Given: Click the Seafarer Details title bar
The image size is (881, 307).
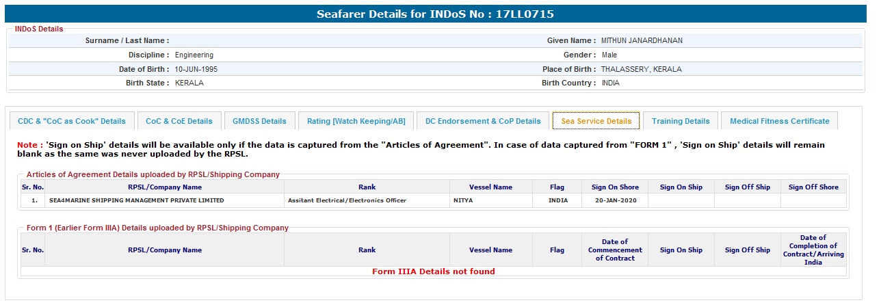Looking at the screenshot, I should [435, 14].
